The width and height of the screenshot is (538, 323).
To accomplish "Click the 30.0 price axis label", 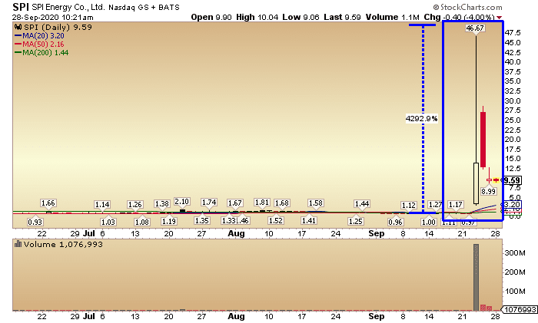I will [x=513, y=101].
